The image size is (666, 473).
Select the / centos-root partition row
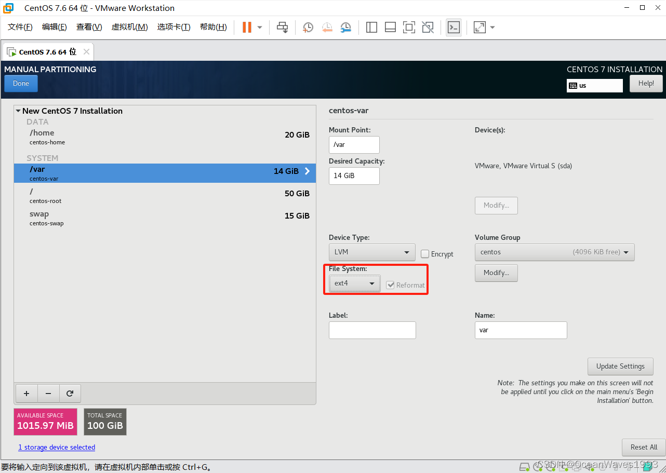point(165,196)
